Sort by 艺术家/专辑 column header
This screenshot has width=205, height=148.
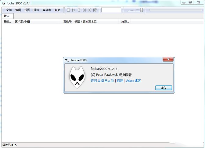[36, 22]
